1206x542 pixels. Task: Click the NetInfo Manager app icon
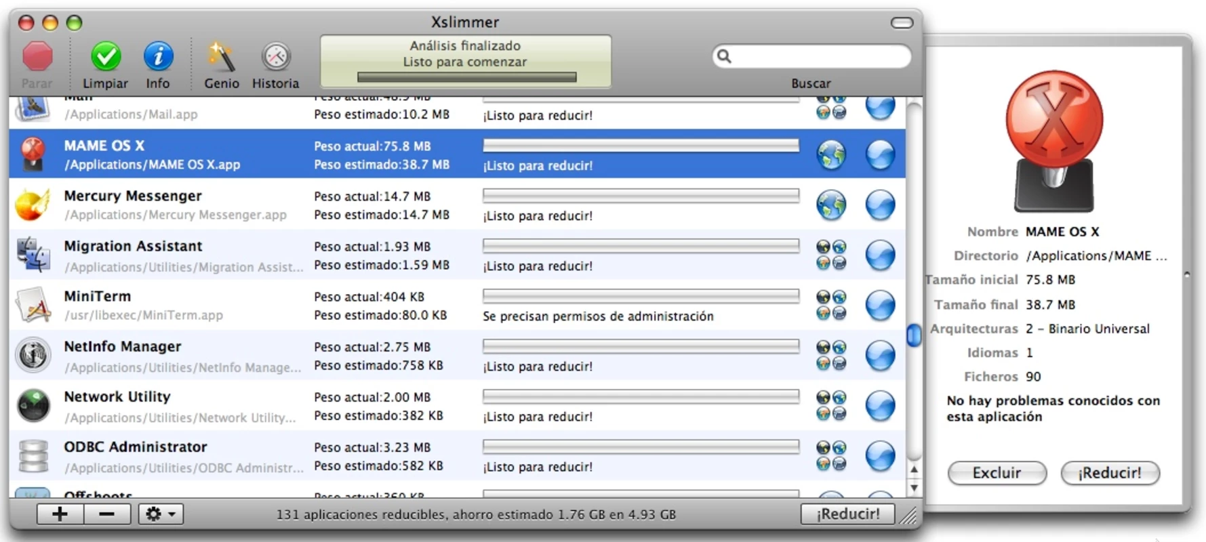point(33,355)
